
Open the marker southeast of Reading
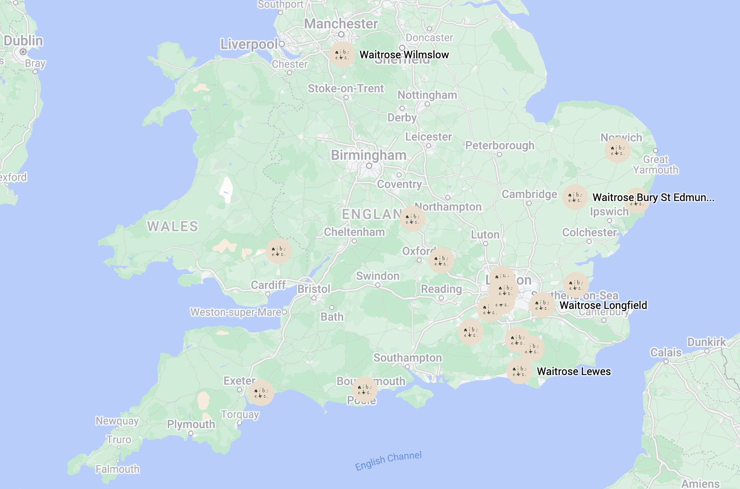point(470,332)
